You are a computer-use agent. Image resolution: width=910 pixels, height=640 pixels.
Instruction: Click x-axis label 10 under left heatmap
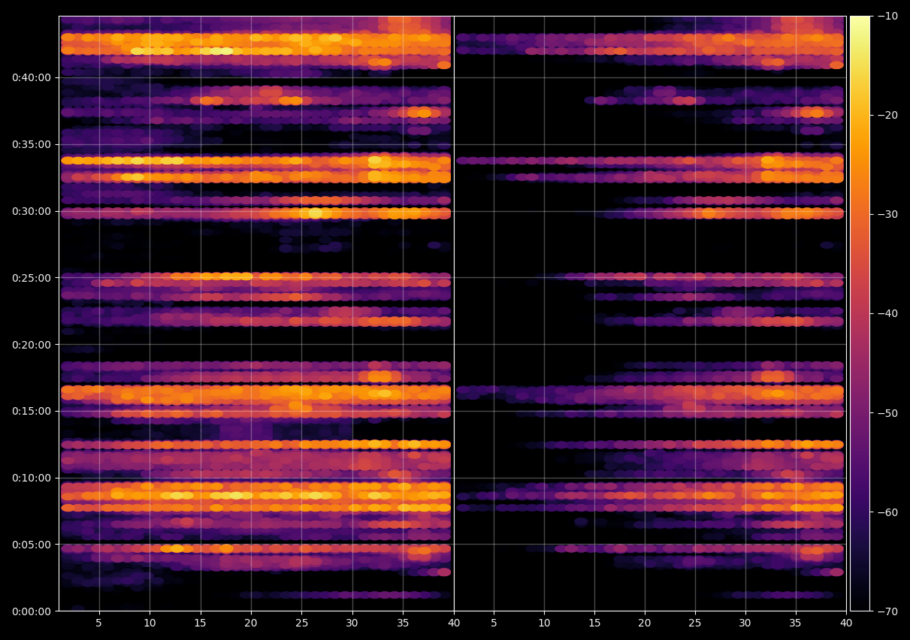click(x=150, y=623)
